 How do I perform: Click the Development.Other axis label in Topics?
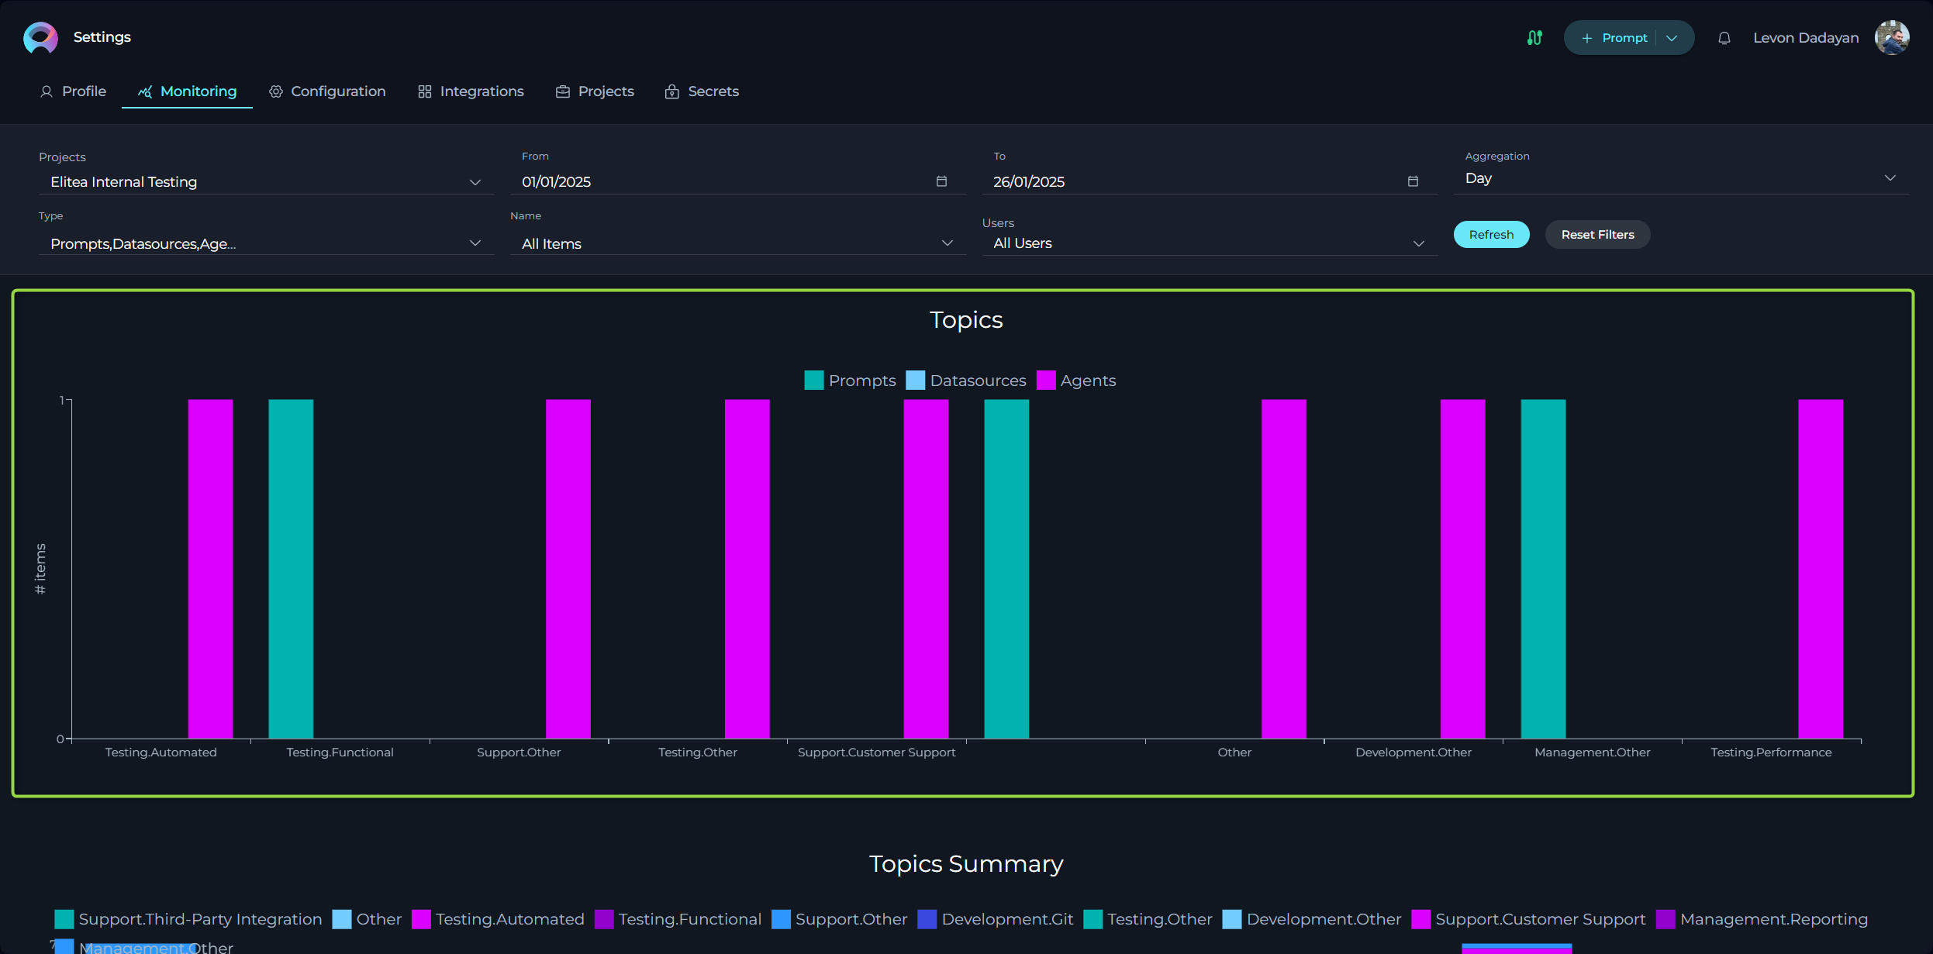pos(1413,753)
